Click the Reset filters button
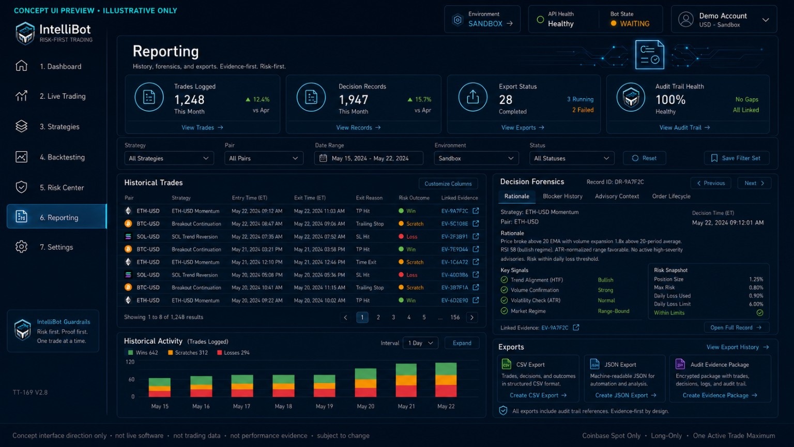This screenshot has width=794, height=447. click(644, 158)
